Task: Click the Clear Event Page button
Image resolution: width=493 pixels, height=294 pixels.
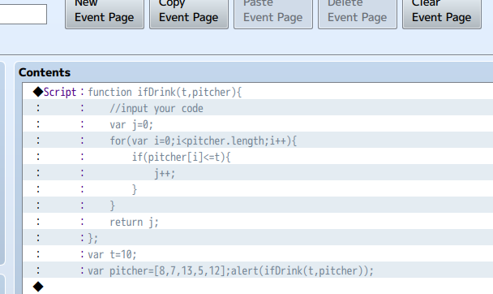Action: (441, 14)
